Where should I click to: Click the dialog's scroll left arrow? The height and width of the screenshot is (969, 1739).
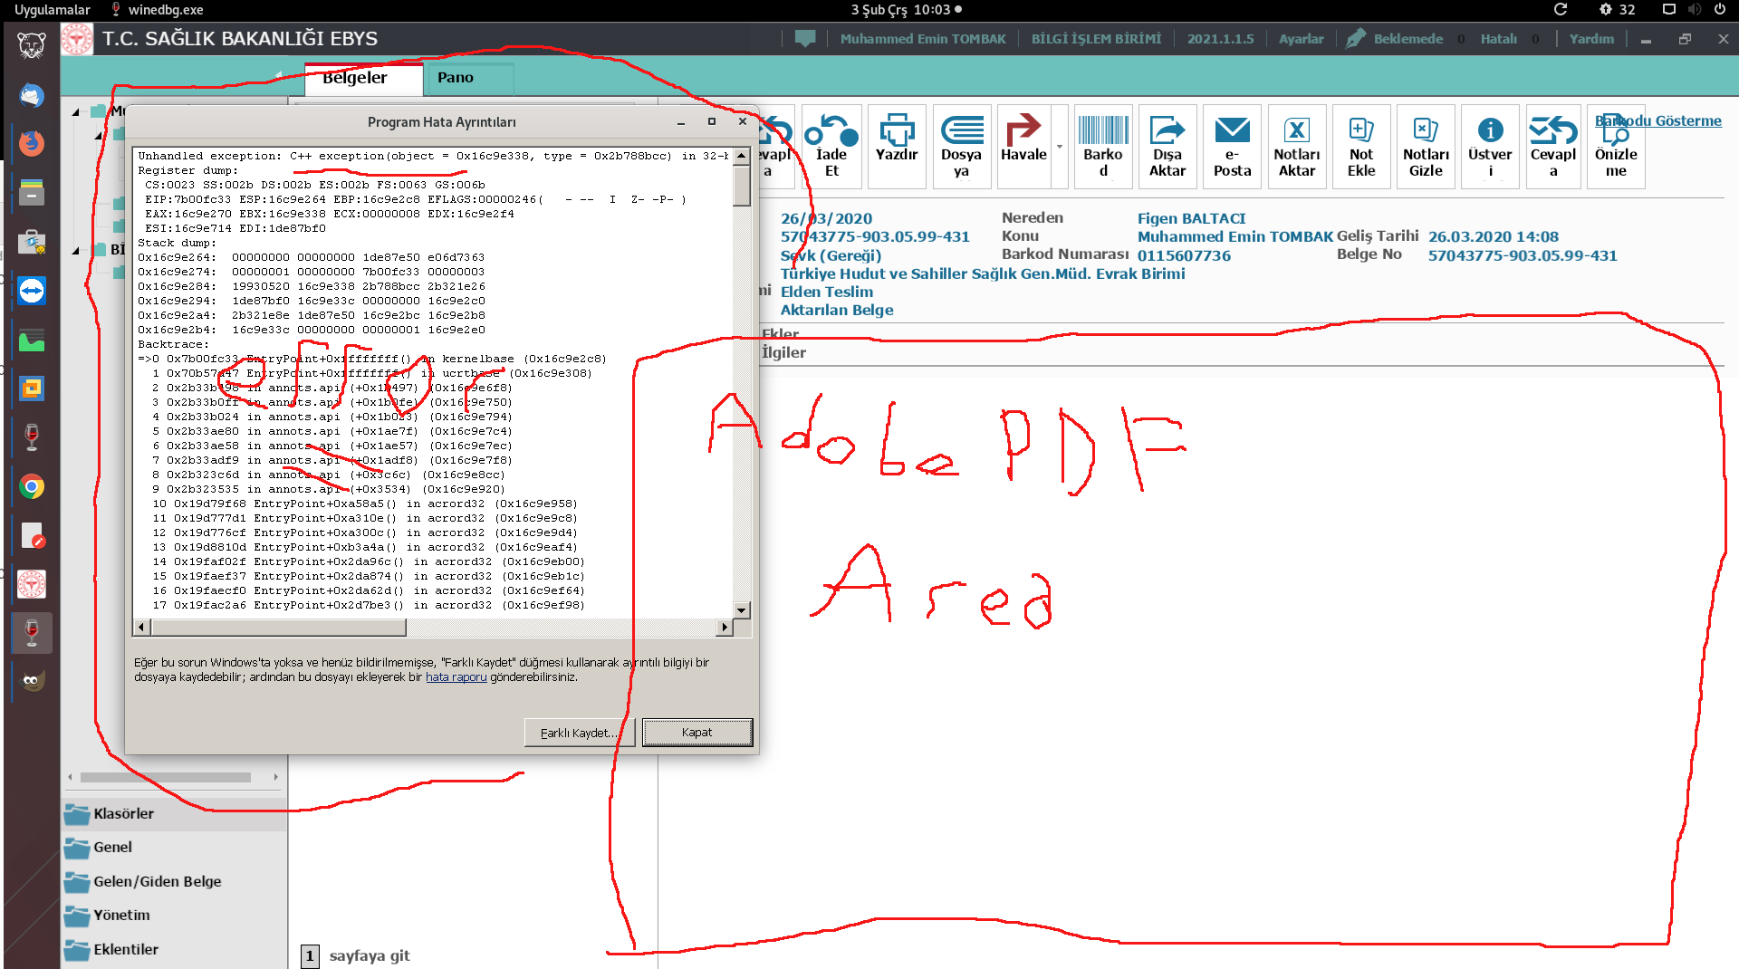click(141, 628)
